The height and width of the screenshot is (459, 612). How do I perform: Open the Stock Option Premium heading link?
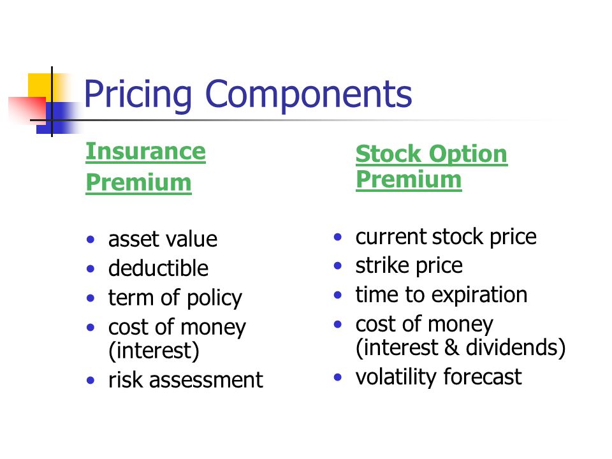pyautogui.click(x=432, y=166)
